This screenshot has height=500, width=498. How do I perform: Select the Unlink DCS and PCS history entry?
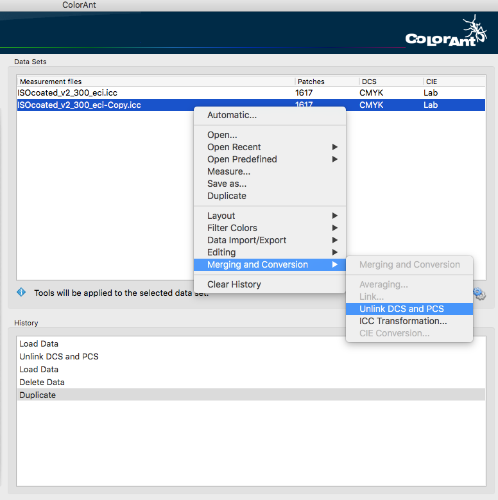pyautogui.click(x=251, y=356)
